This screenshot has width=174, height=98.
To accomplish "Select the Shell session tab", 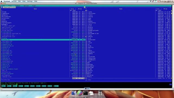I will [87, 88].
